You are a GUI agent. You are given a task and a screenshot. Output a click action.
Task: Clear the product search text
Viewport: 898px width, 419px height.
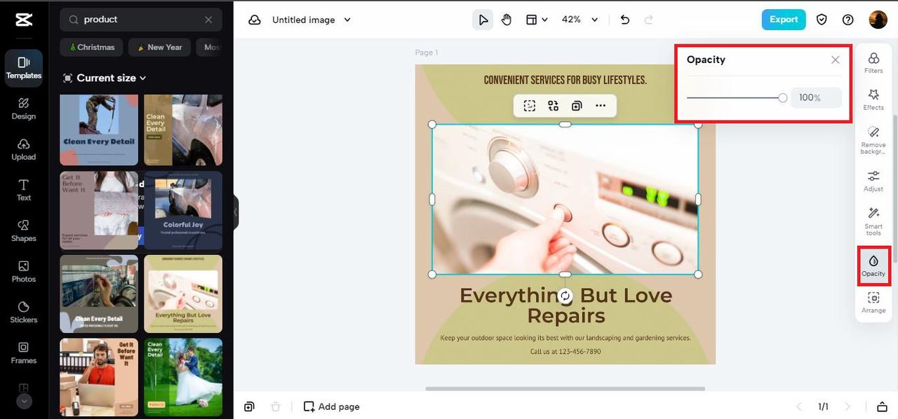tap(208, 20)
